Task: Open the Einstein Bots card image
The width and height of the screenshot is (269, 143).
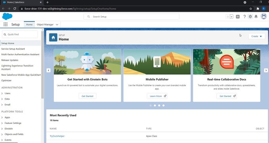Action: 88,62
